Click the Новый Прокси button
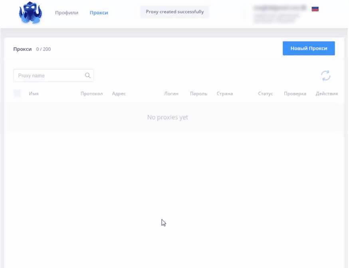The width and height of the screenshot is (349, 268). point(309,48)
